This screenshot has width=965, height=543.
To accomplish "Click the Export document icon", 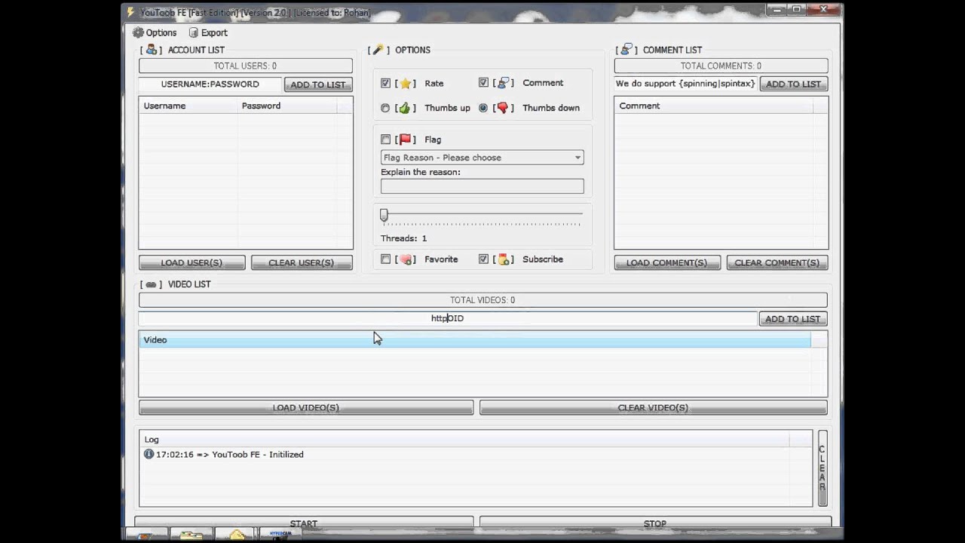I will coord(194,32).
